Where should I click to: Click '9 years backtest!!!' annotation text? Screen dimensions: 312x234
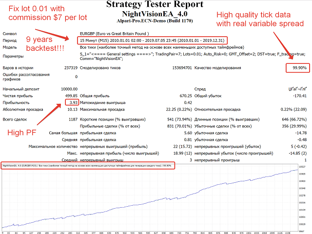(x=45, y=44)
